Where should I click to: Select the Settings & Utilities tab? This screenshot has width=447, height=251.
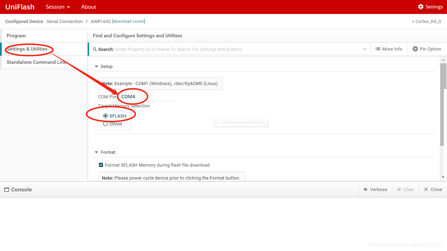[44, 49]
